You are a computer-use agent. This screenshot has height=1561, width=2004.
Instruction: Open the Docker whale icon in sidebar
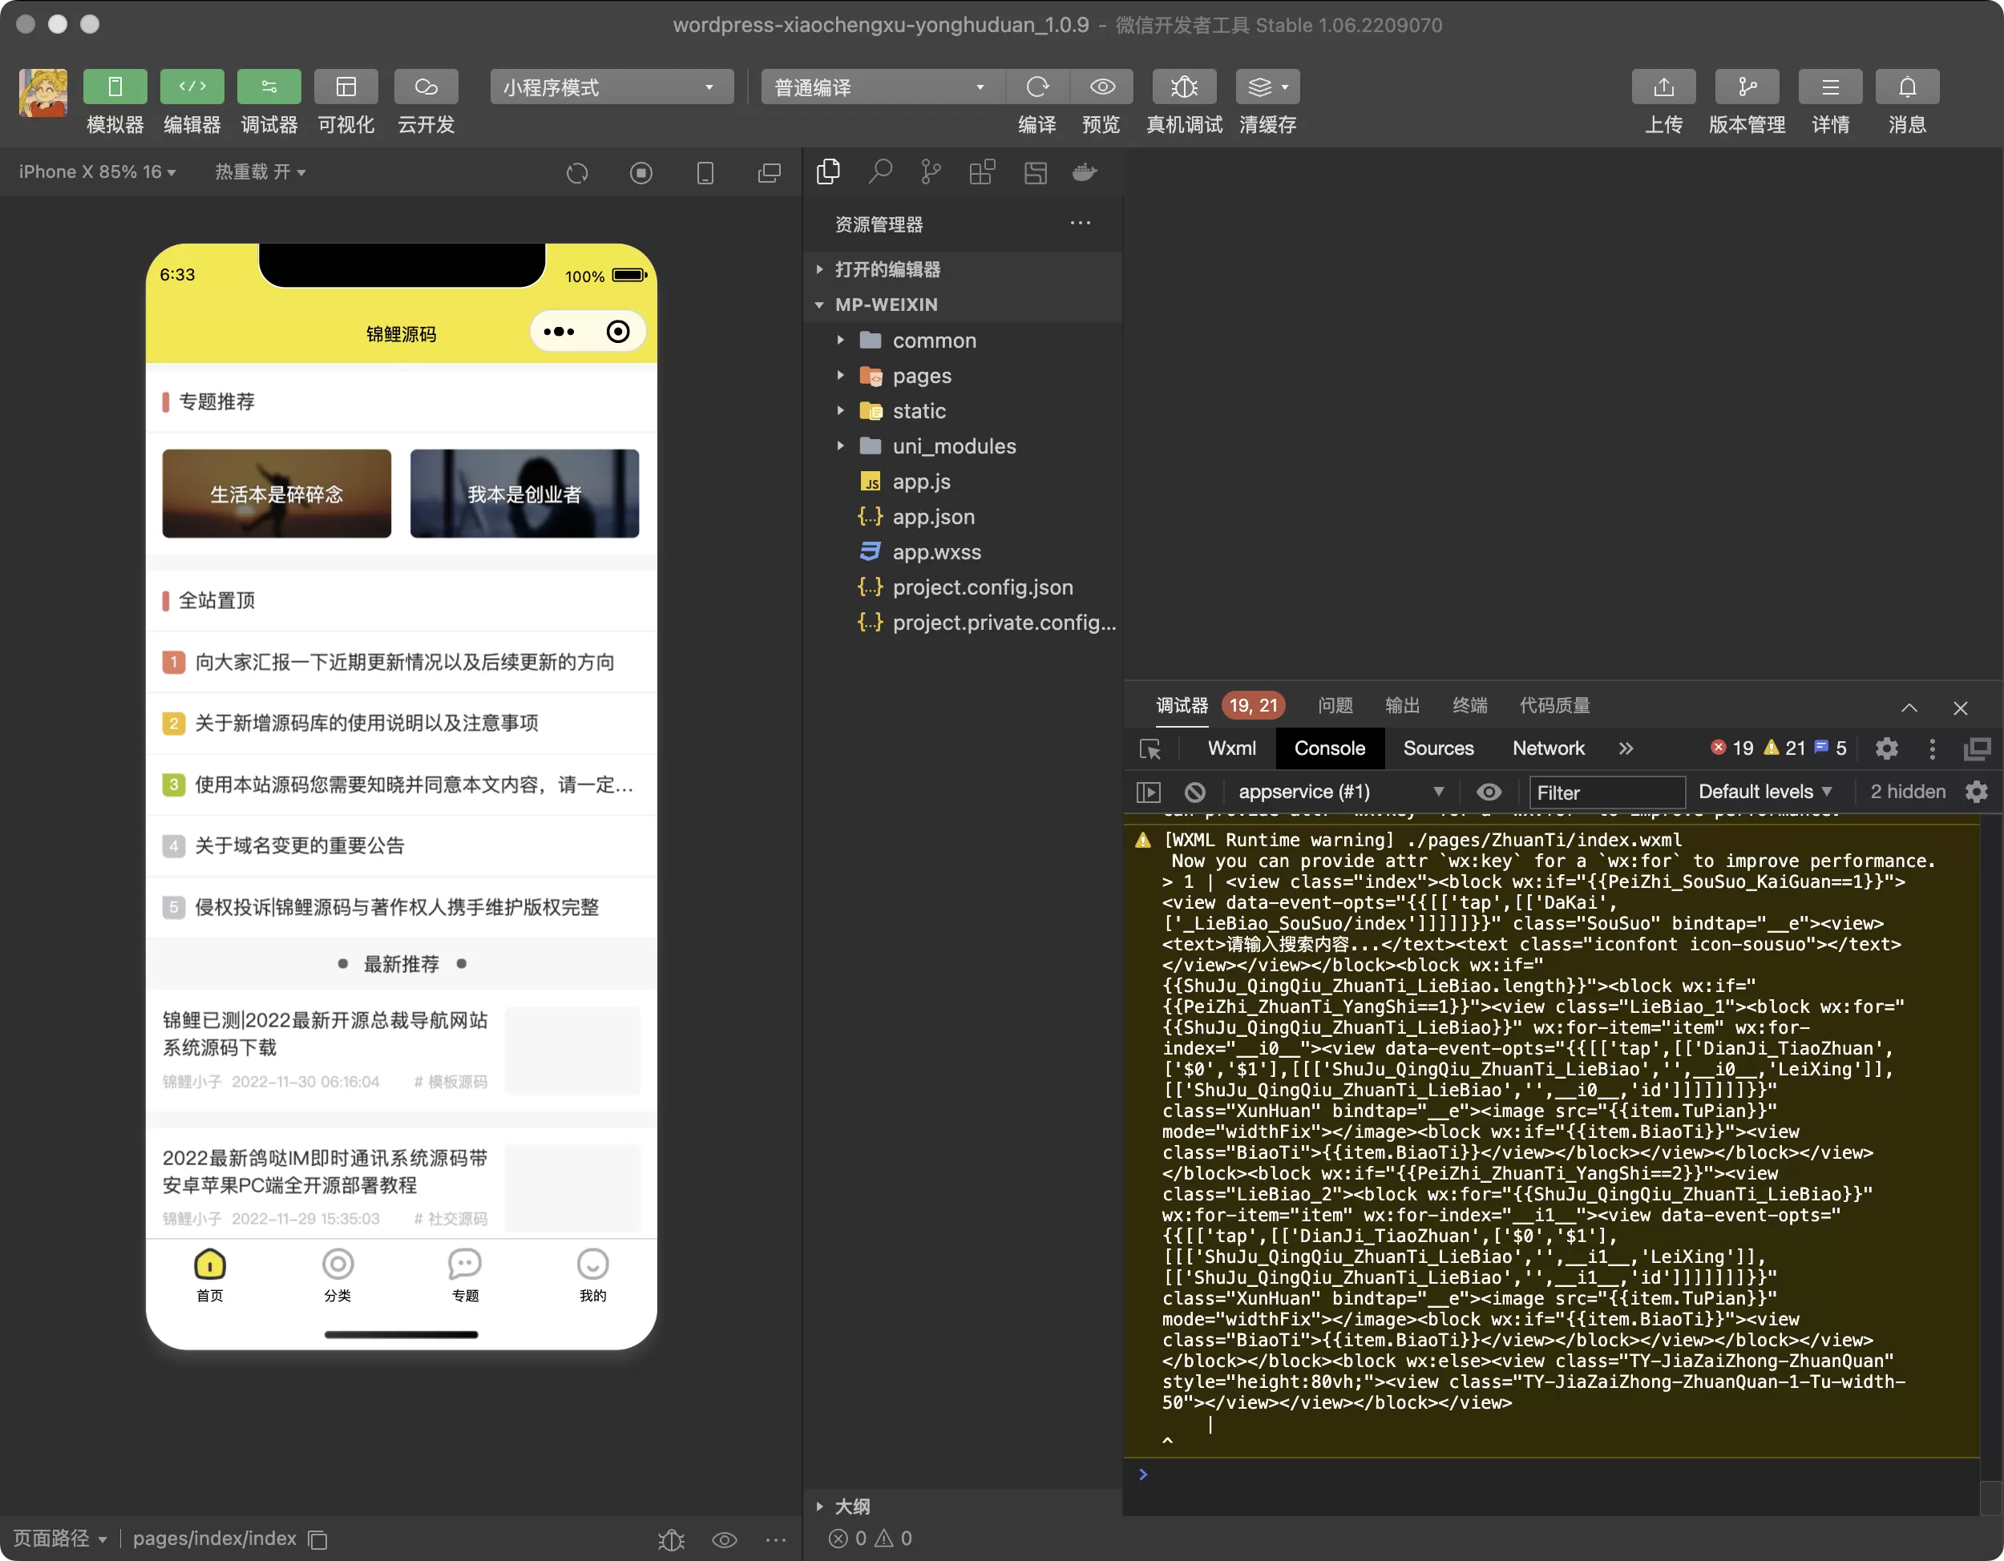(1085, 171)
